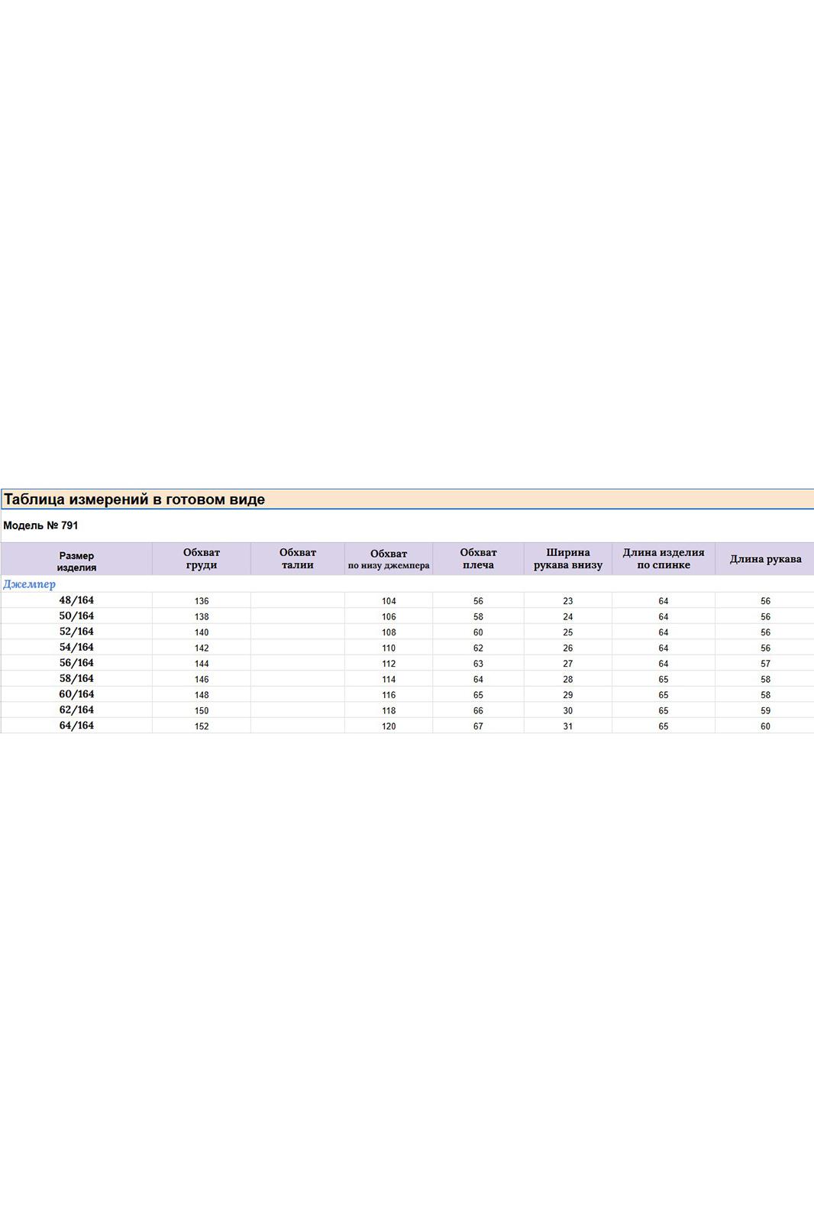Click sleeve width value 26
814x1222 pixels.
pos(568,648)
